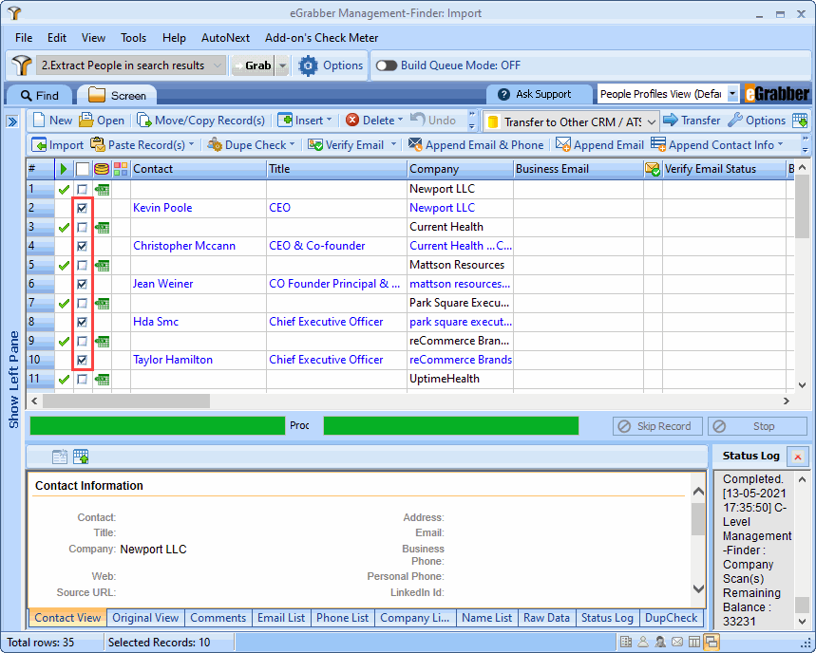Screen dimensions: 816x653
Task: Click the left green progress bar
Action: click(157, 426)
